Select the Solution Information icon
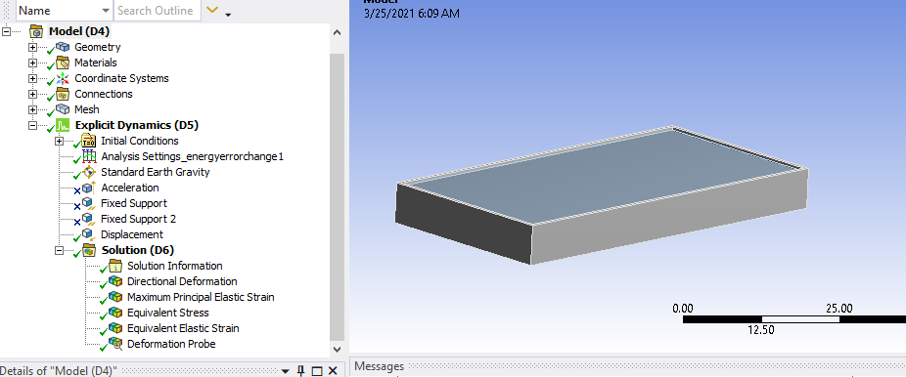Image resolution: width=906 pixels, height=377 pixels. [115, 266]
